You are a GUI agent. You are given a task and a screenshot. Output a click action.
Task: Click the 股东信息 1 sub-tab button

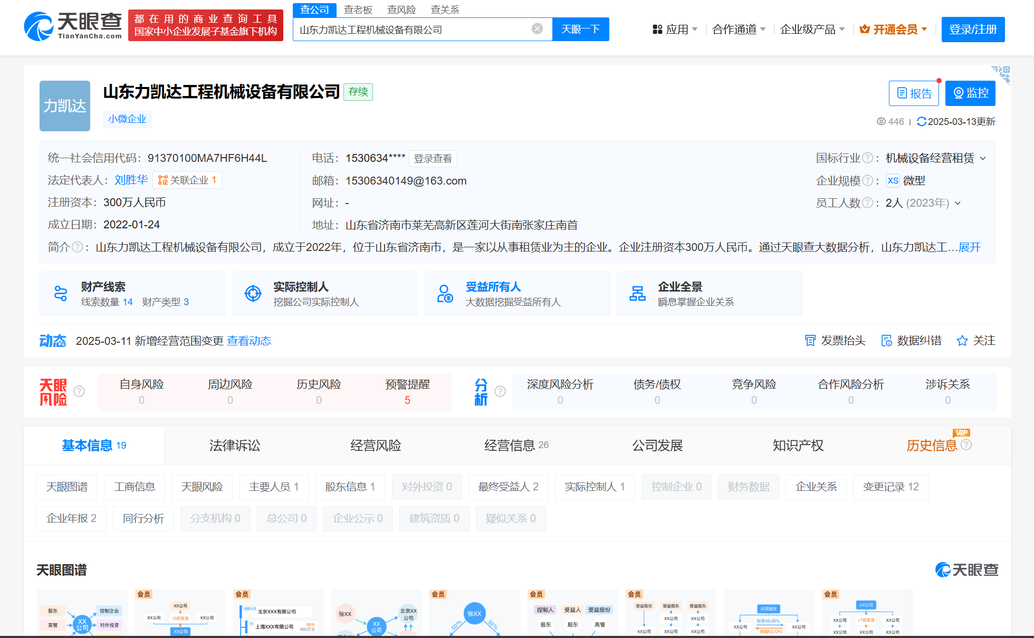(350, 487)
